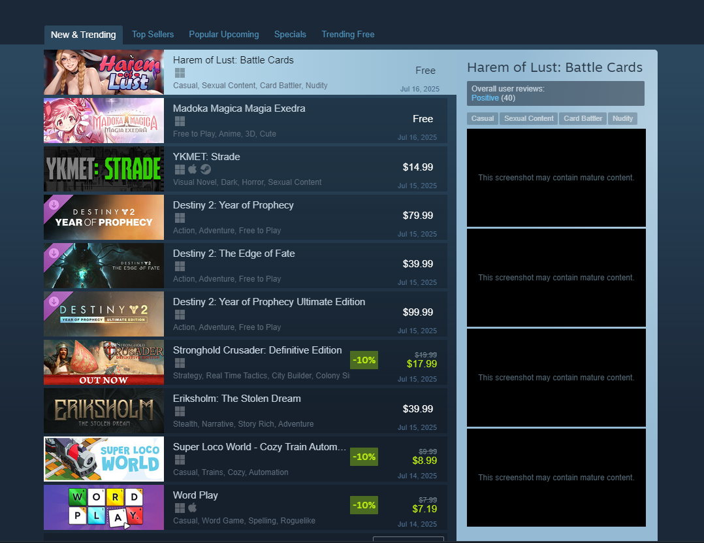Click the Free price label of Madoka Magica
The image size is (704, 543).
tap(423, 119)
